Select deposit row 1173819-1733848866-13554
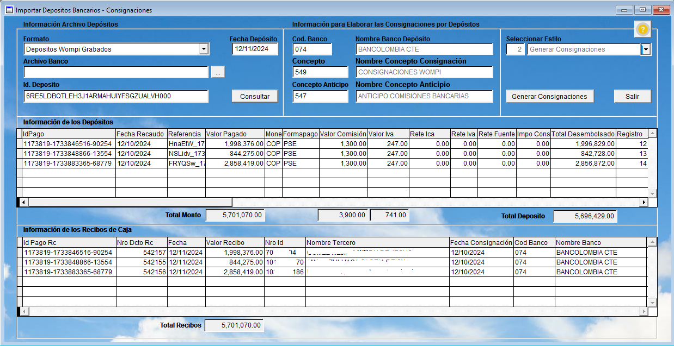Screen dimensions: 674x346 click(332, 154)
